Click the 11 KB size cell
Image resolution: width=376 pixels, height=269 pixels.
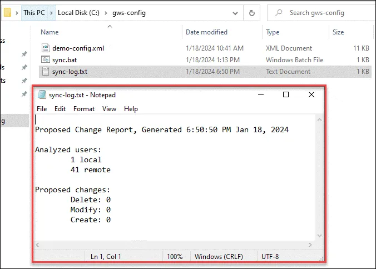361,48
